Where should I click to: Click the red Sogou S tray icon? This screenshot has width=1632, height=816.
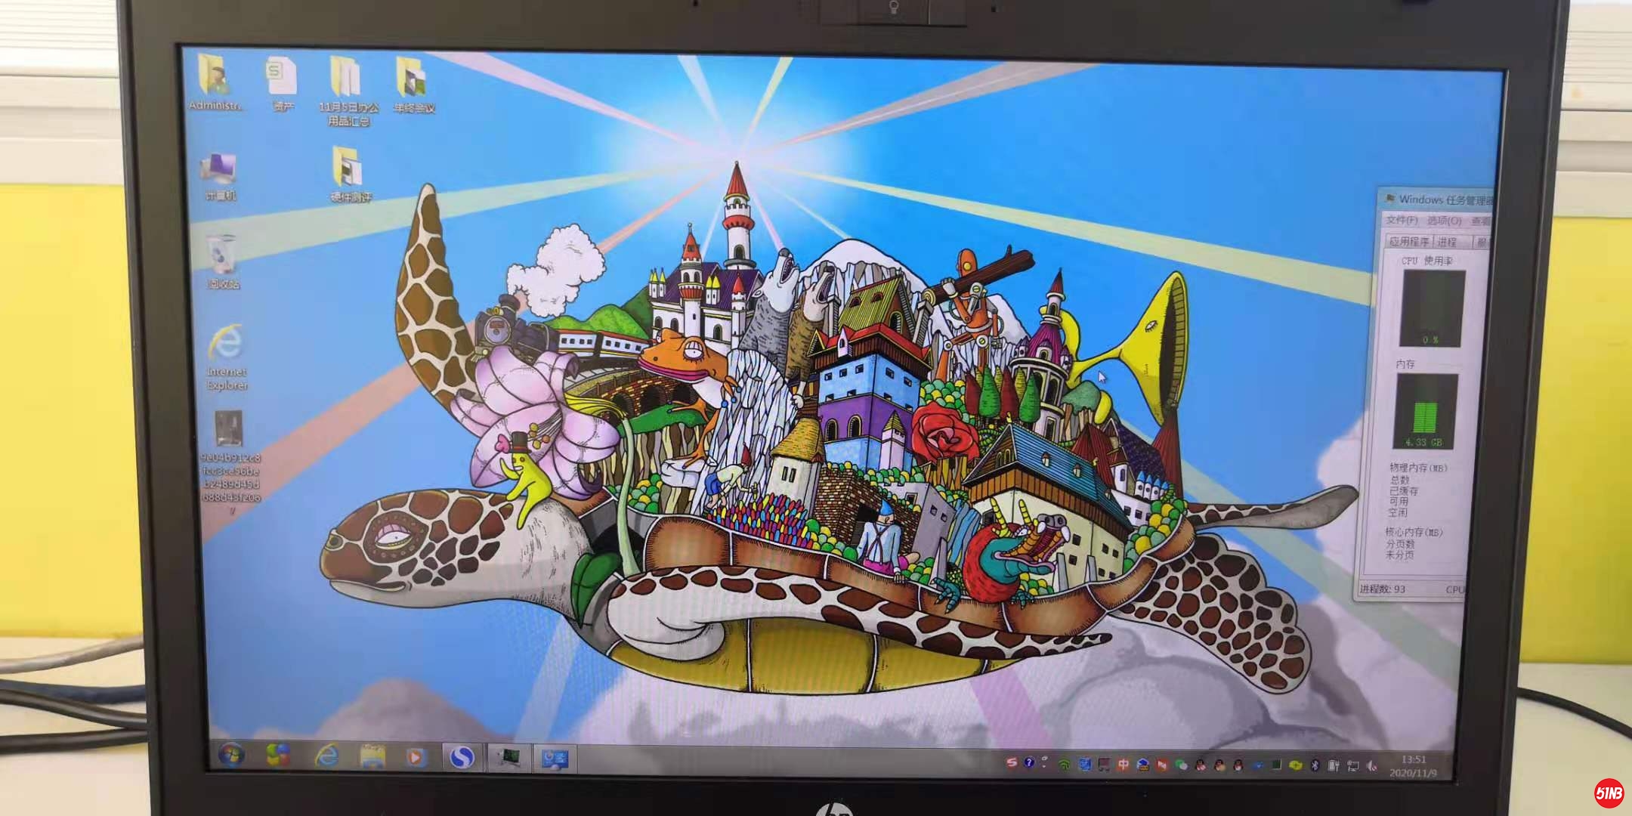[1011, 762]
